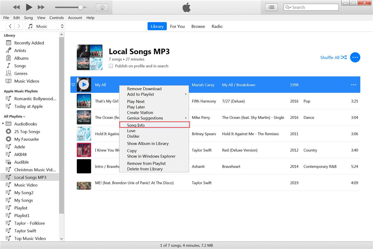Open the Taylor - Folklore playlist

coord(29,223)
